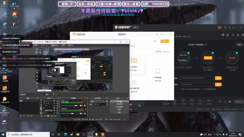Open 麦克风/Aux audio settings gear in mixer
Viewport: 244px width, 137px height.
[x=85, y=106]
